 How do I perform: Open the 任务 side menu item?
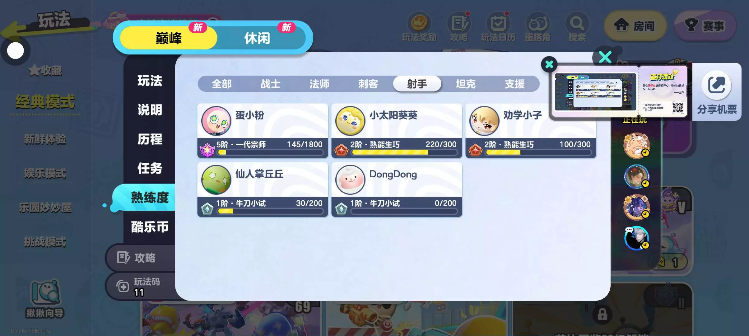pyautogui.click(x=150, y=168)
